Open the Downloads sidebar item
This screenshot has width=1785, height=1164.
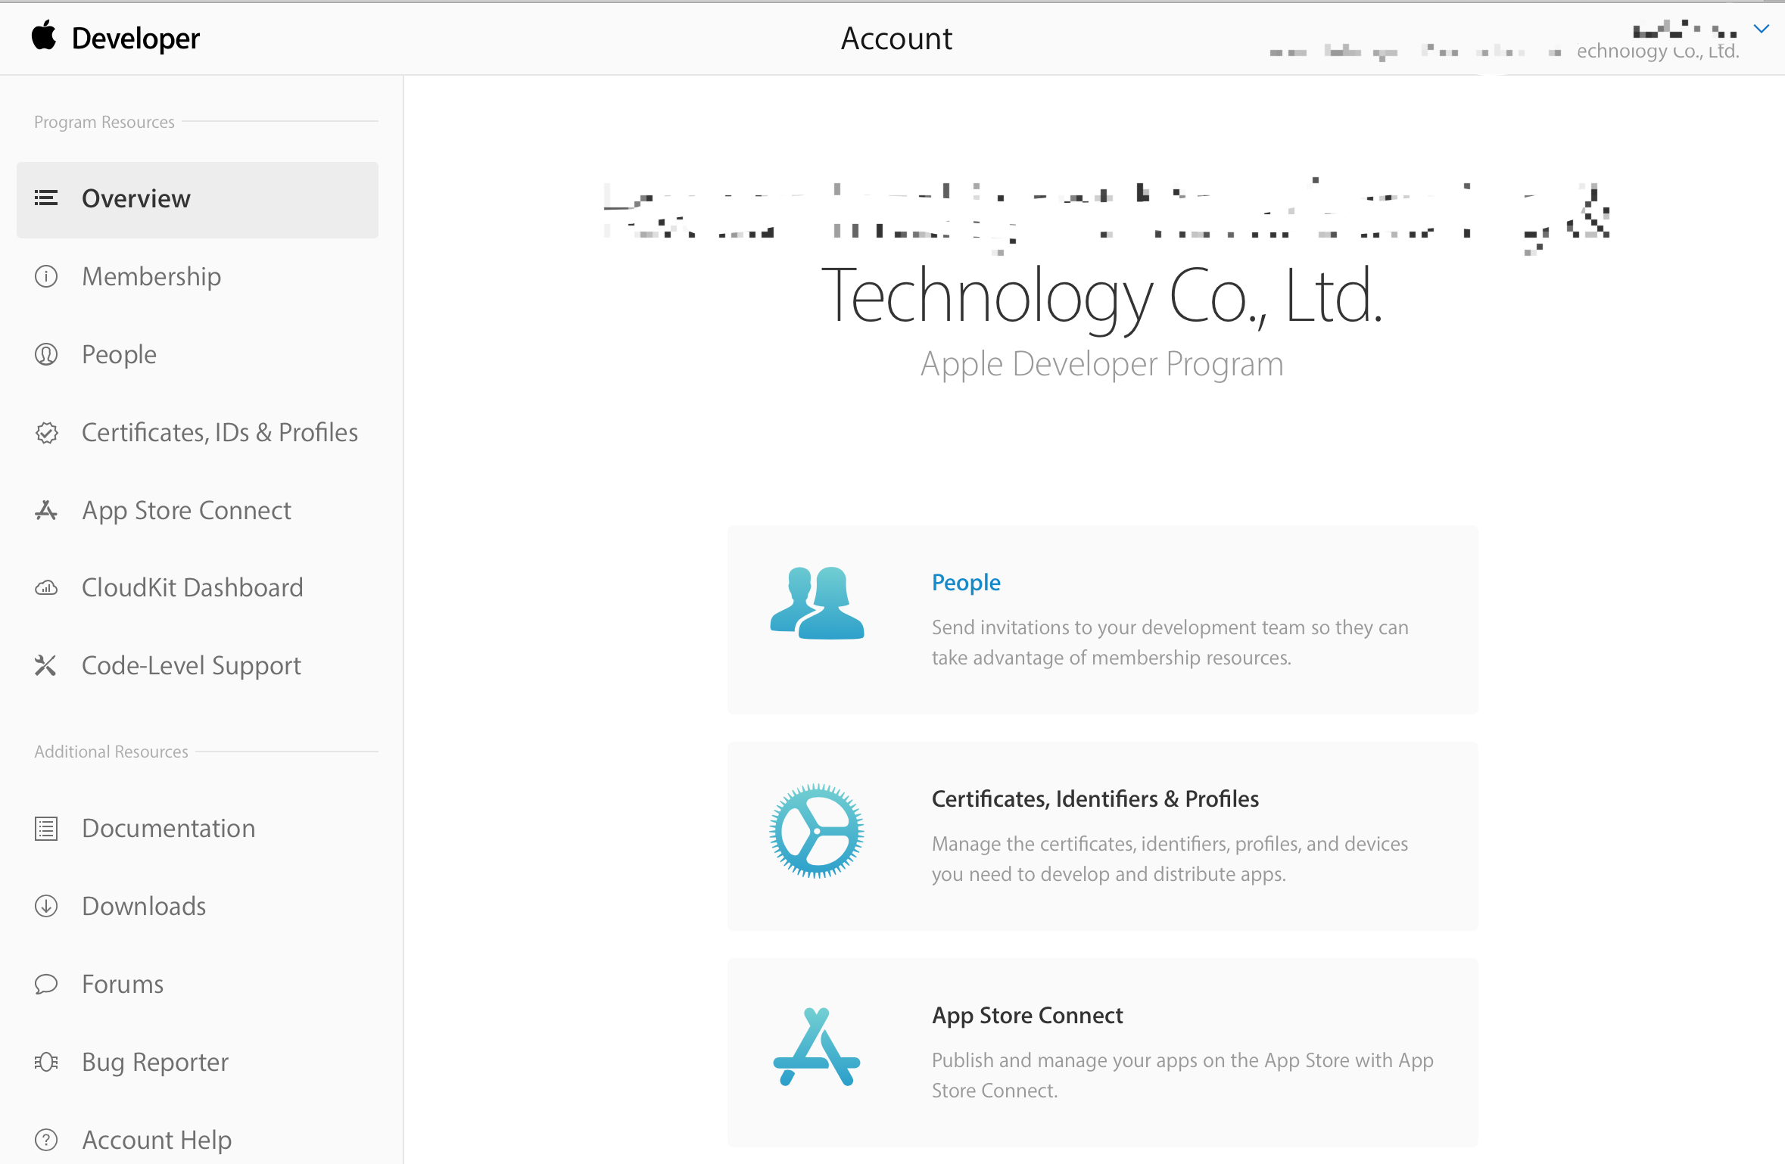click(x=144, y=906)
